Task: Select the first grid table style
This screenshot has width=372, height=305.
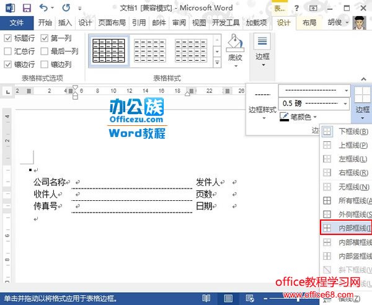Action: 109,51
